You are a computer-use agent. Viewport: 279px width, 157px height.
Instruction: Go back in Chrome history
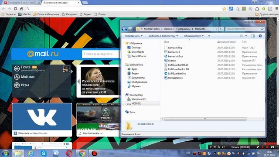pyautogui.click(x=4, y=9)
